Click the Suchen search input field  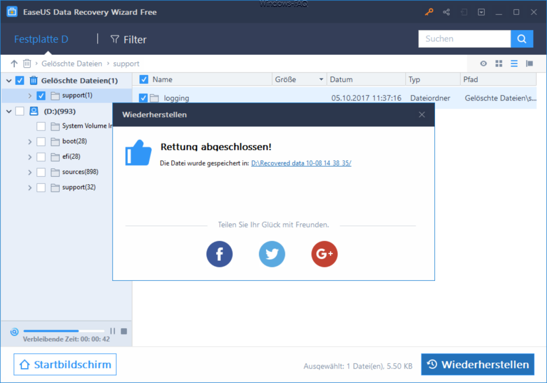(x=465, y=39)
